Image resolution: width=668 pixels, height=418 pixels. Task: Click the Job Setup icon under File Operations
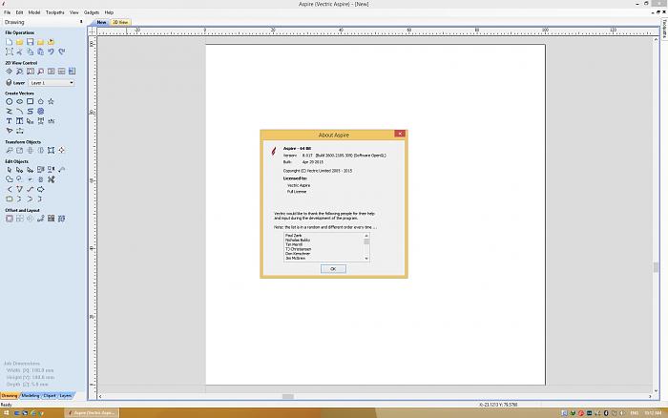9,52
